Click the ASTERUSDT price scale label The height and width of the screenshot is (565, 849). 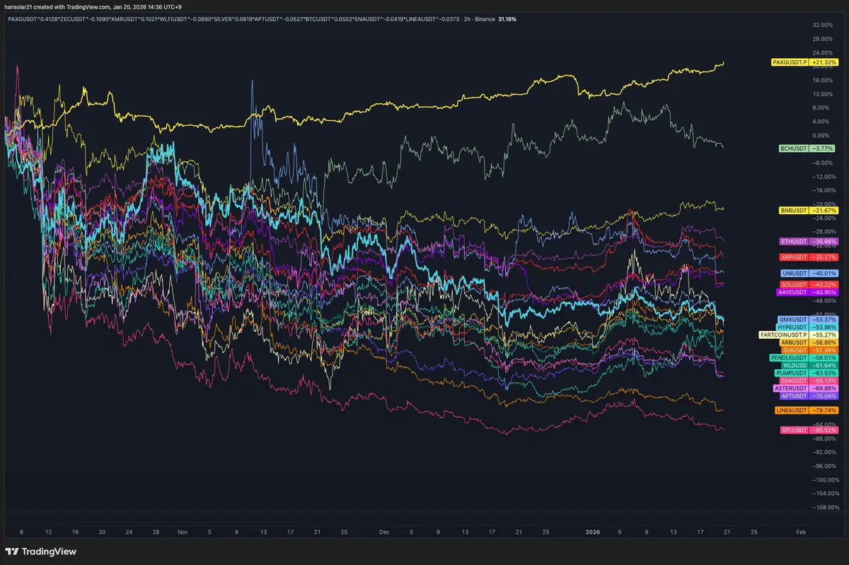[806, 388]
